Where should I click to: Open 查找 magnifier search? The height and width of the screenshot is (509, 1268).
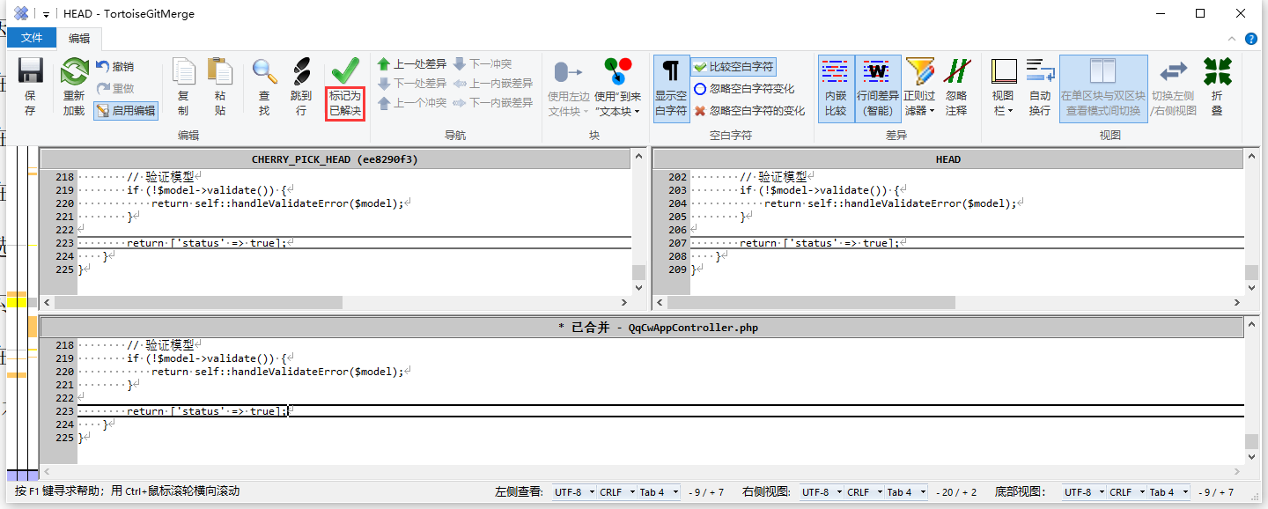(264, 71)
